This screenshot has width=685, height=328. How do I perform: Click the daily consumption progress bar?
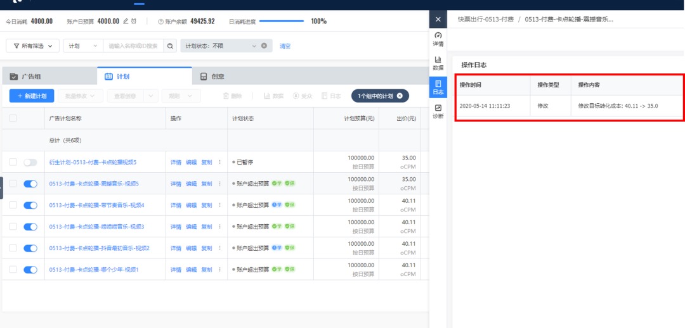tap(282, 22)
